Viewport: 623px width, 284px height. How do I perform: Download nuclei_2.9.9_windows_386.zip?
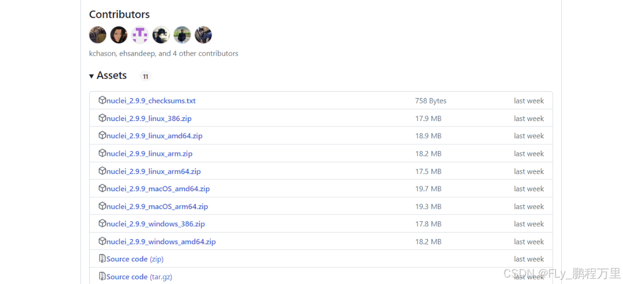[156, 223]
